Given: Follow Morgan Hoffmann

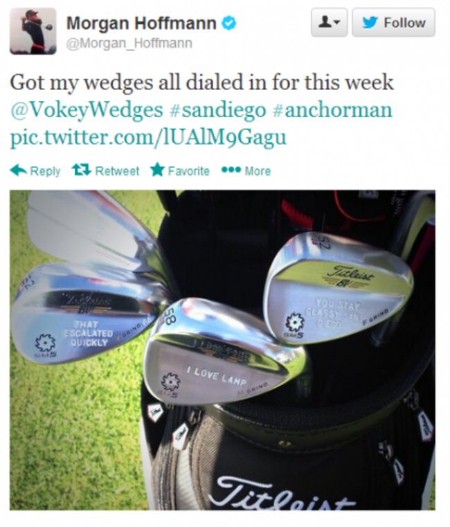Looking at the screenshot, I should click(393, 23).
